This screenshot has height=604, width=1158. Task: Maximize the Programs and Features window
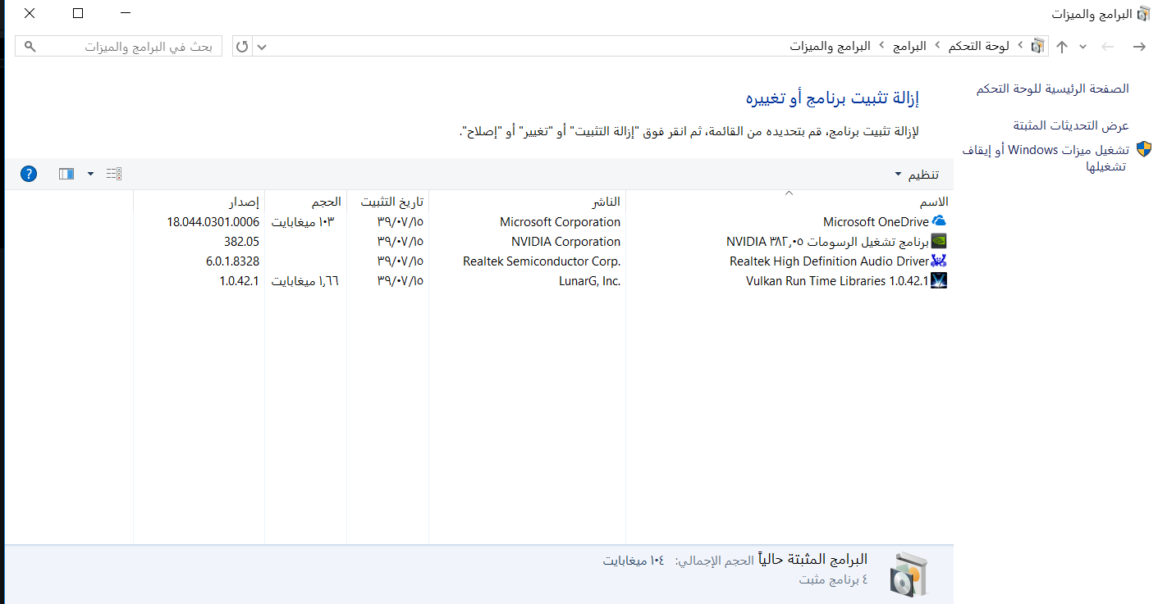pos(78,13)
